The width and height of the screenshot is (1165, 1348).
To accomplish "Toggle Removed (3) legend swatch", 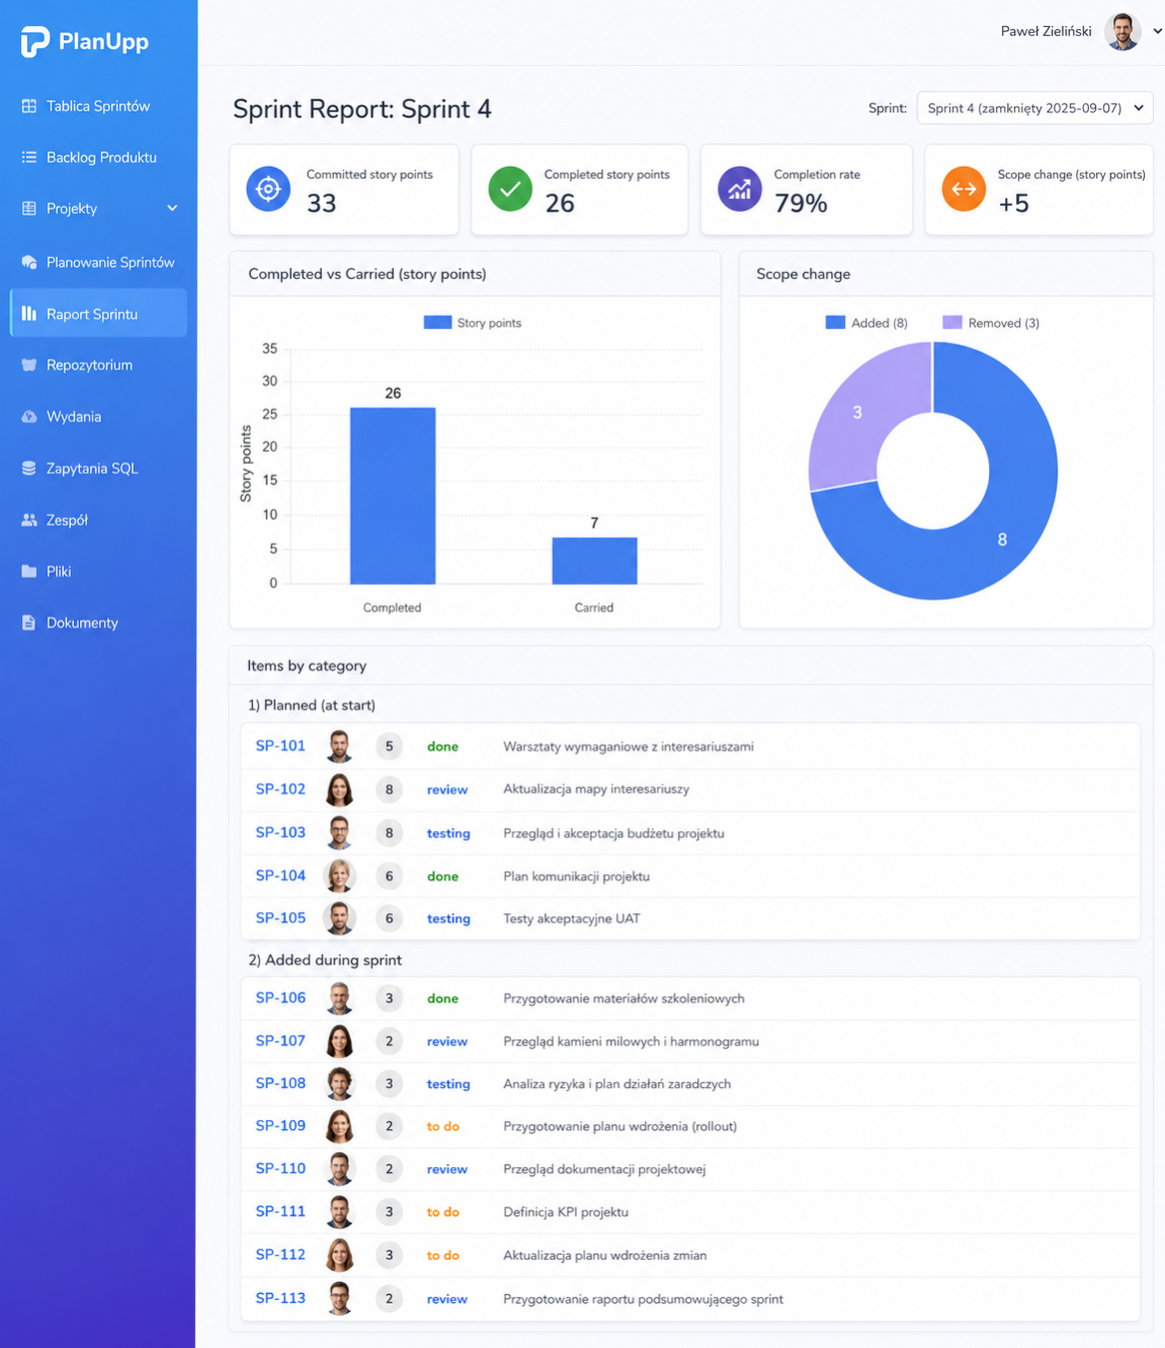I will [952, 323].
